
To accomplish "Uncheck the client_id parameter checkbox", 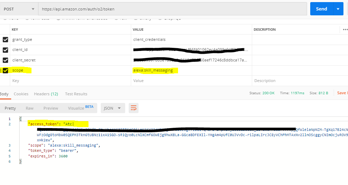I will [x=5, y=50].
